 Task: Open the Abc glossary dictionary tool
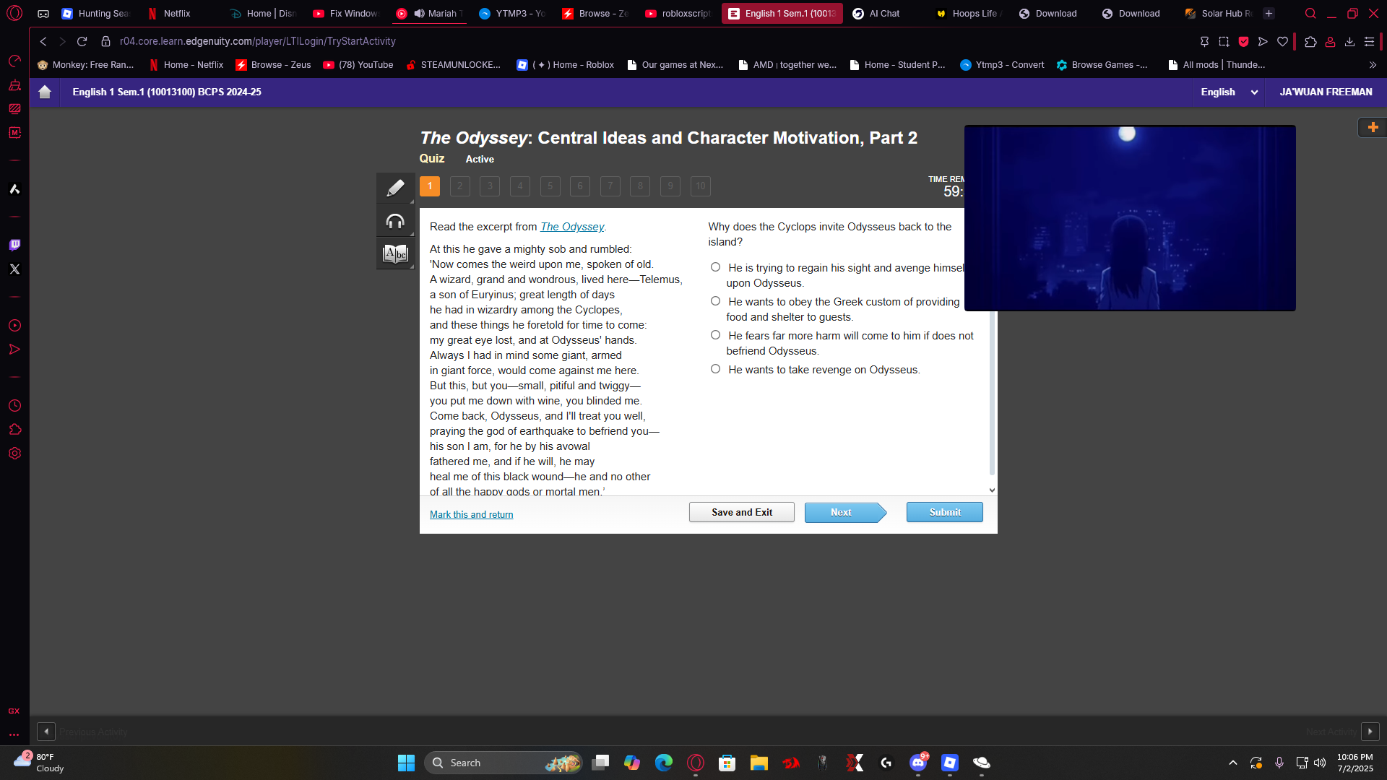pyautogui.click(x=395, y=253)
